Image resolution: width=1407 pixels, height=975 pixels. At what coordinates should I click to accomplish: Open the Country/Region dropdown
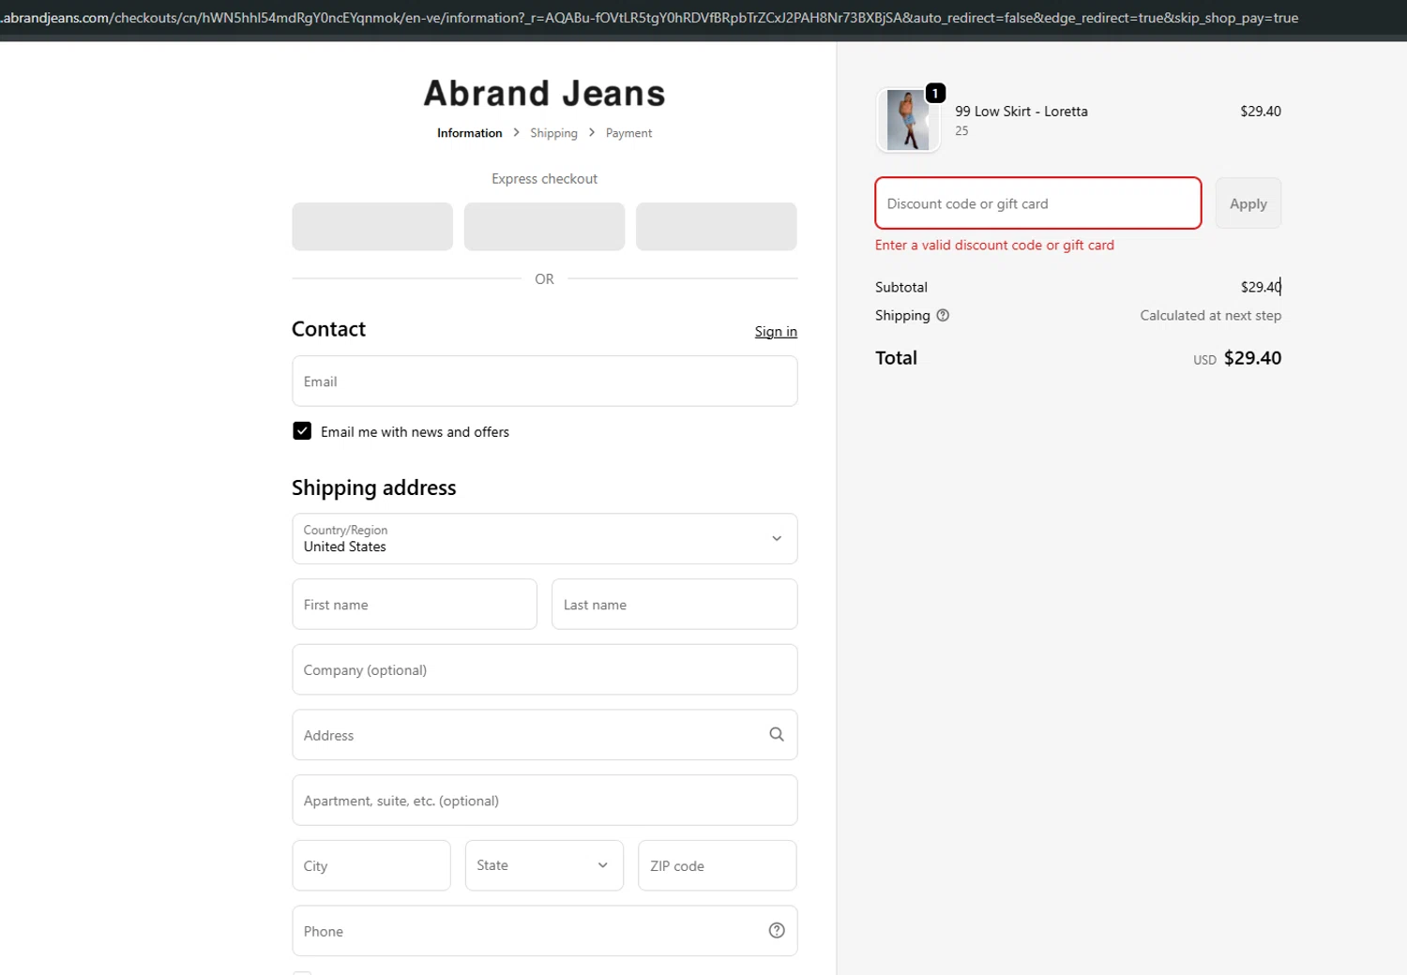[544, 538]
